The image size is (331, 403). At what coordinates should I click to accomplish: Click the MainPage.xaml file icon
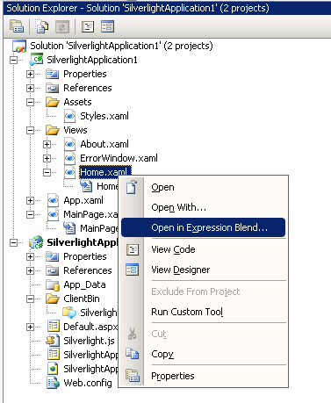click(x=53, y=214)
